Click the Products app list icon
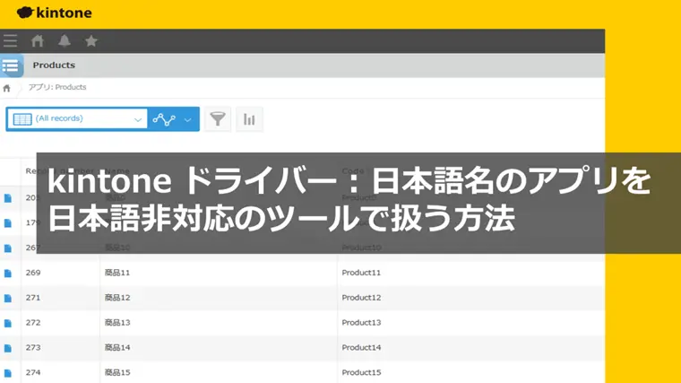681x383 pixels. pos(11,65)
